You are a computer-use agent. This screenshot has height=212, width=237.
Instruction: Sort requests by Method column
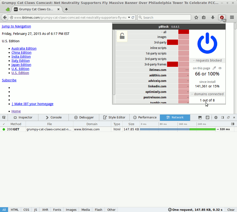point(16,124)
